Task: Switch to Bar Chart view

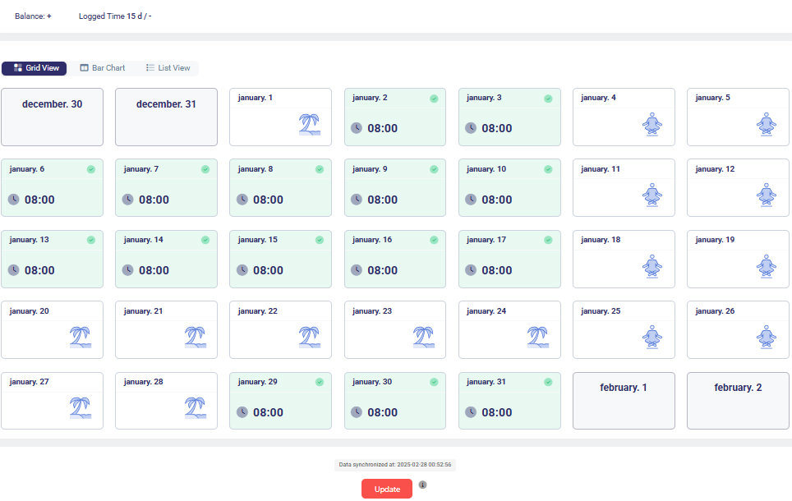Action: click(102, 68)
